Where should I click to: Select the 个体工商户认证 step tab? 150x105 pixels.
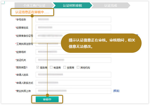(x=34, y=6)
